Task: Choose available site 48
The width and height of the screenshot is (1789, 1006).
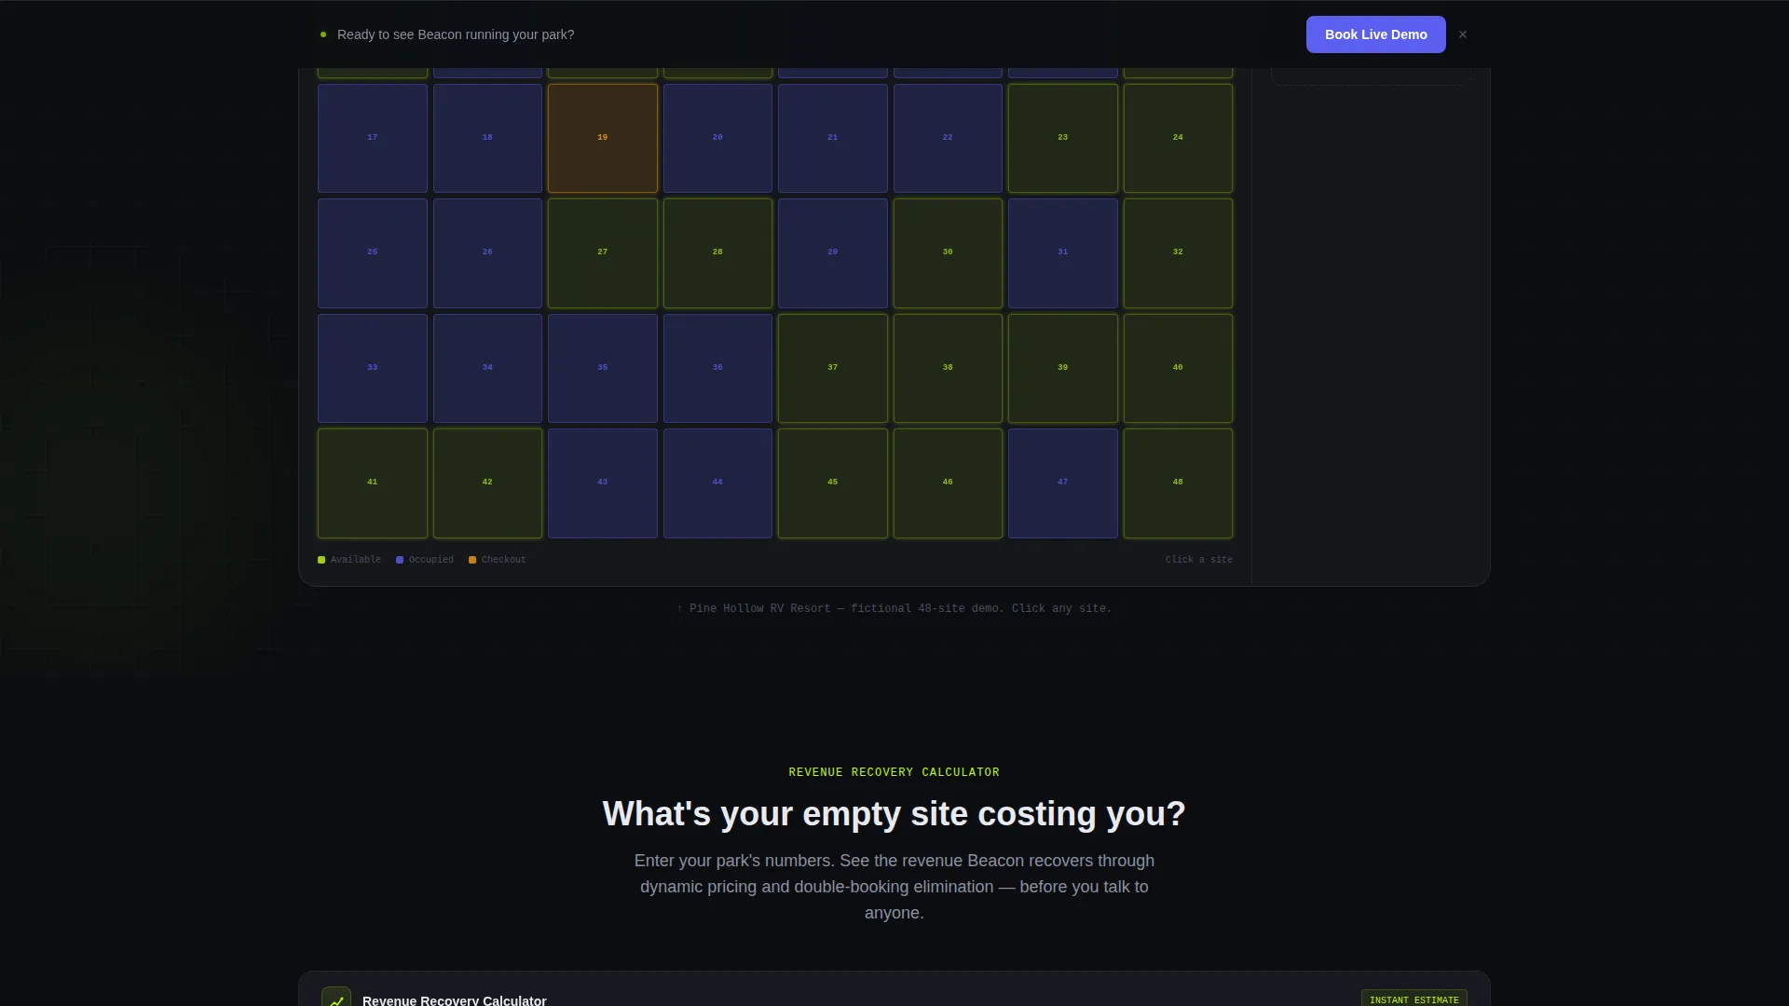Action: 1178,483
